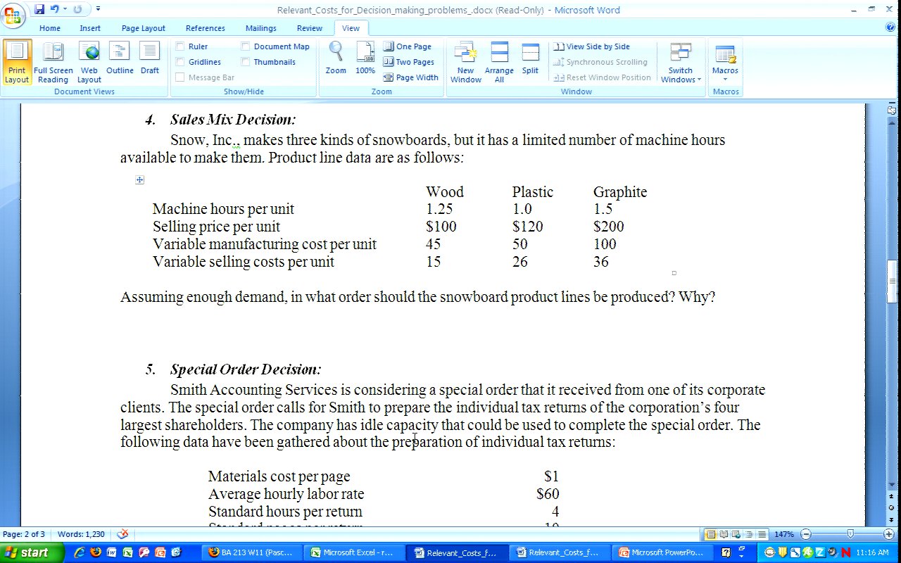Screen dimensions: 901x563
Task: Click Arrange All windows icon
Action: click(499, 62)
